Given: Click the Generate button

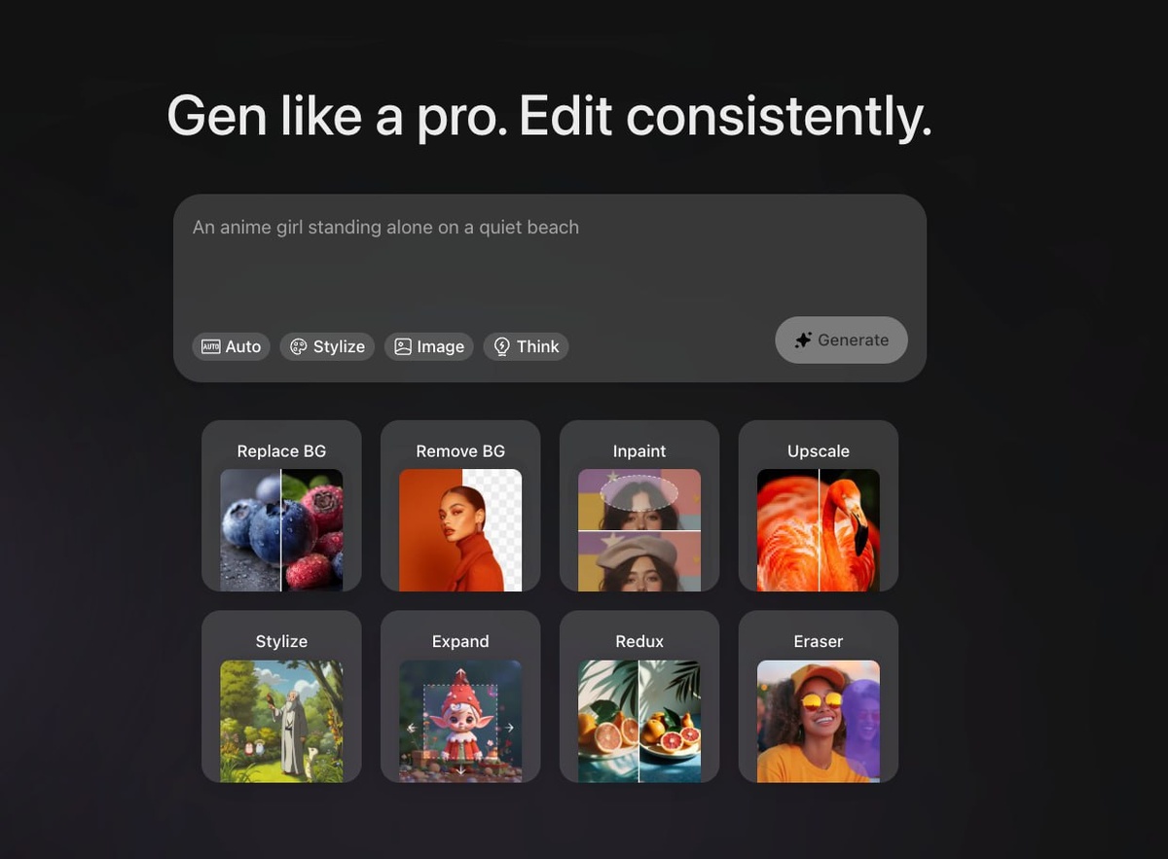Looking at the screenshot, I should click(x=841, y=340).
